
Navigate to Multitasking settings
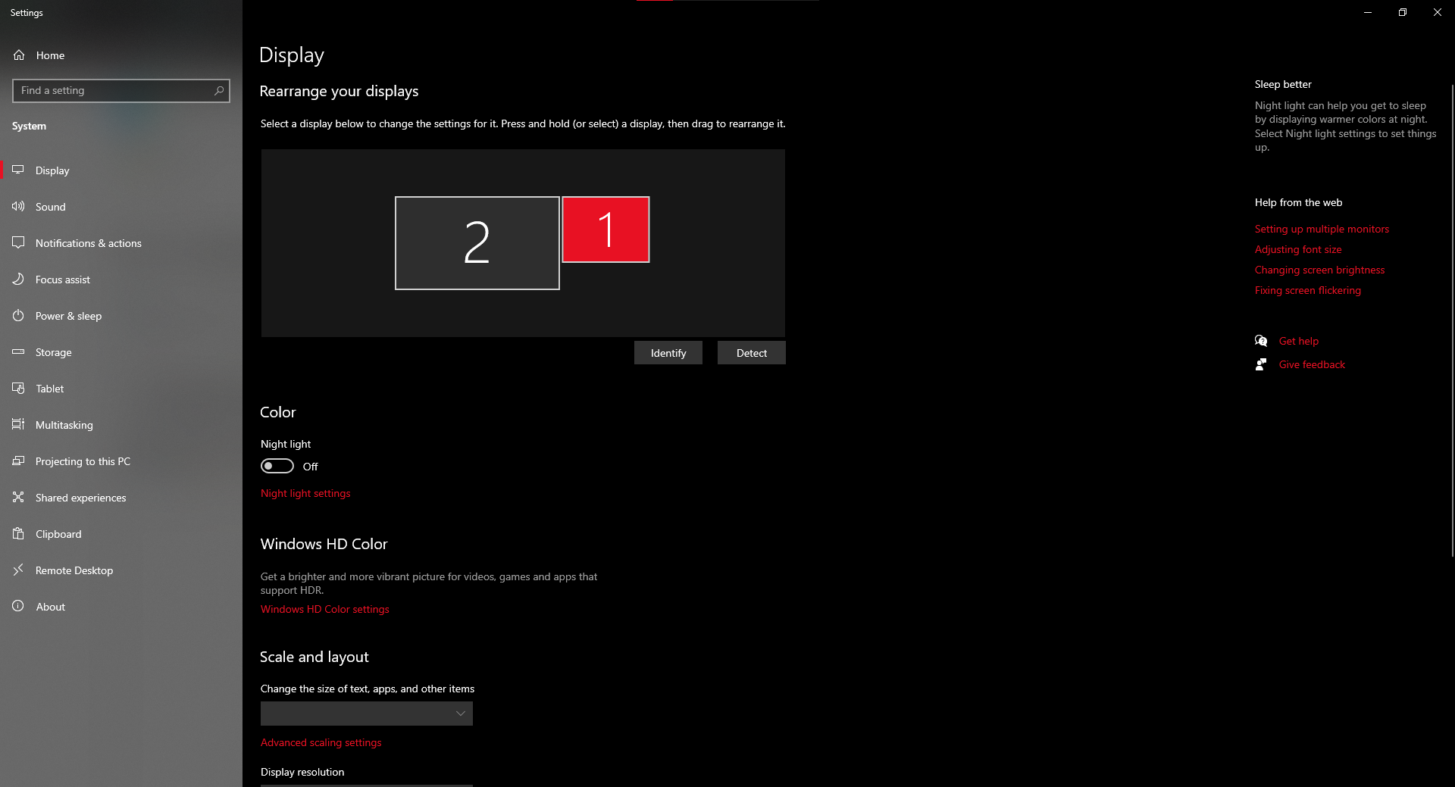pyautogui.click(x=121, y=425)
